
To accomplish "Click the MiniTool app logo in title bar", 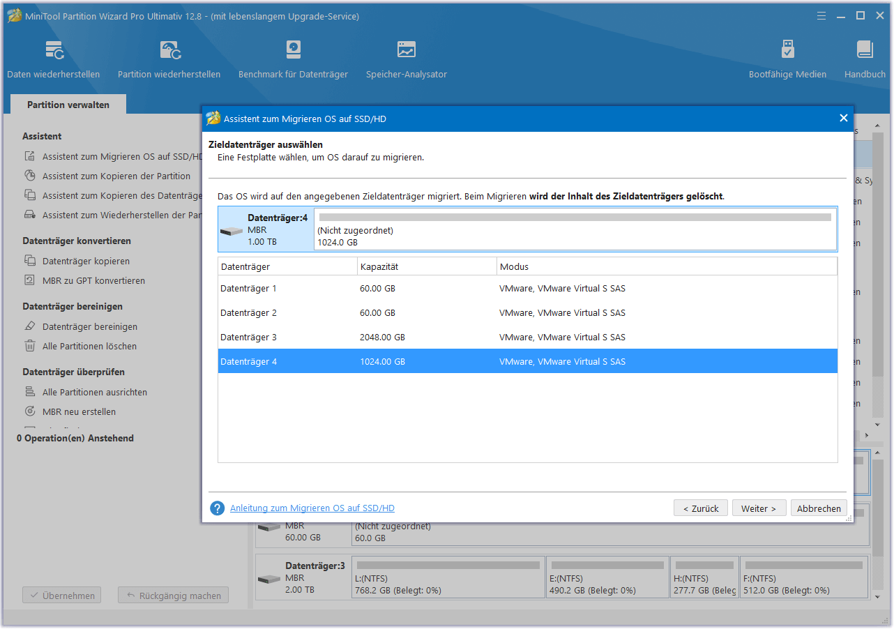I will point(13,15).
